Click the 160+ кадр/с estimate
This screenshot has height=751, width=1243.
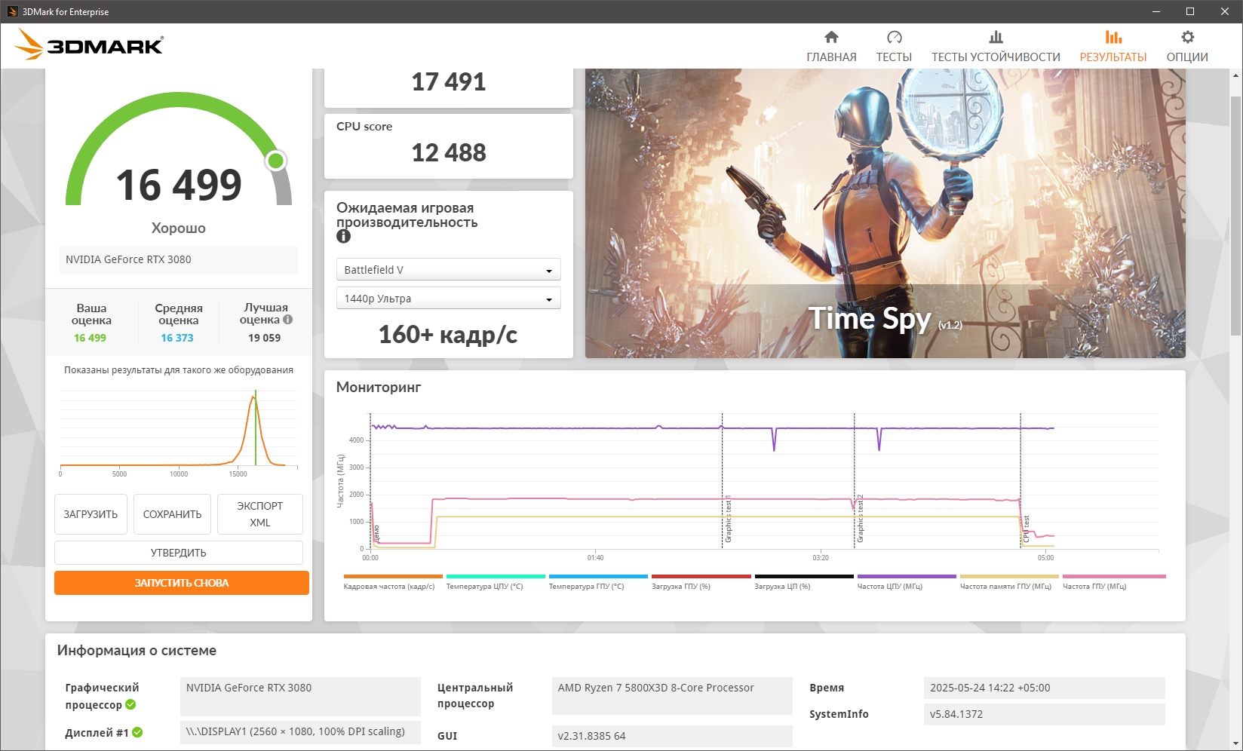[448, 335]
